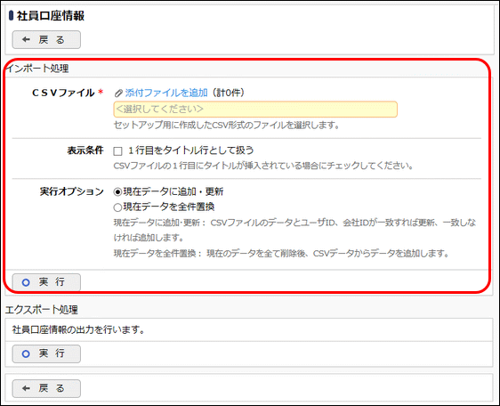Click the CSVファイル field label
The image size is (500, 406).
pyautogui.click(x=63, y=93)
